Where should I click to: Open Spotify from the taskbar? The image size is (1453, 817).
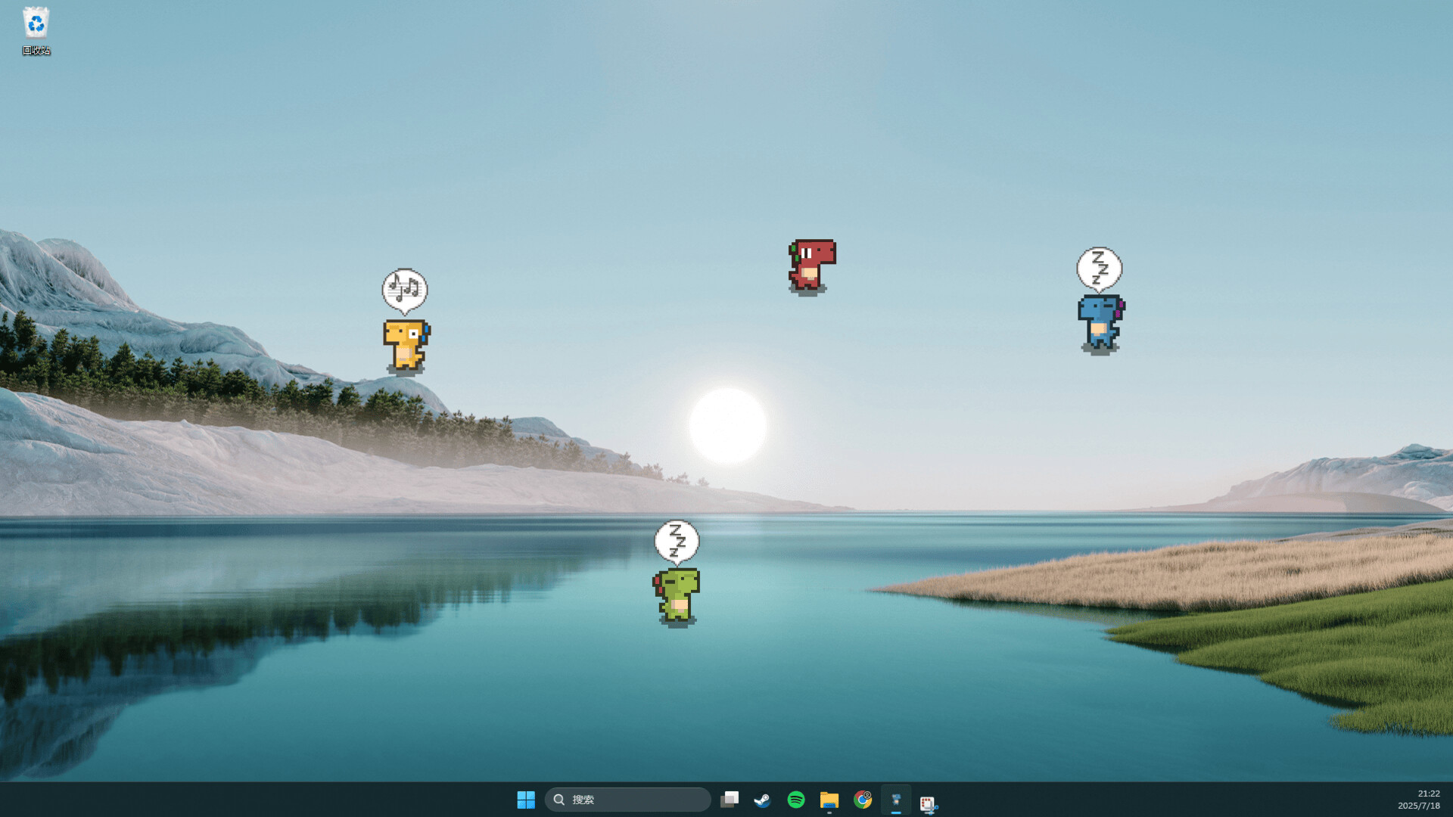click(x=795, y=799)
